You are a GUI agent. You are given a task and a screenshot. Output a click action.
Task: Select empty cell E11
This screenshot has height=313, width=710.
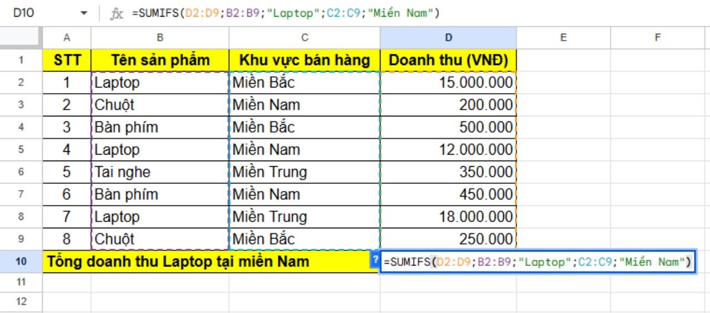tap(563, 282)
